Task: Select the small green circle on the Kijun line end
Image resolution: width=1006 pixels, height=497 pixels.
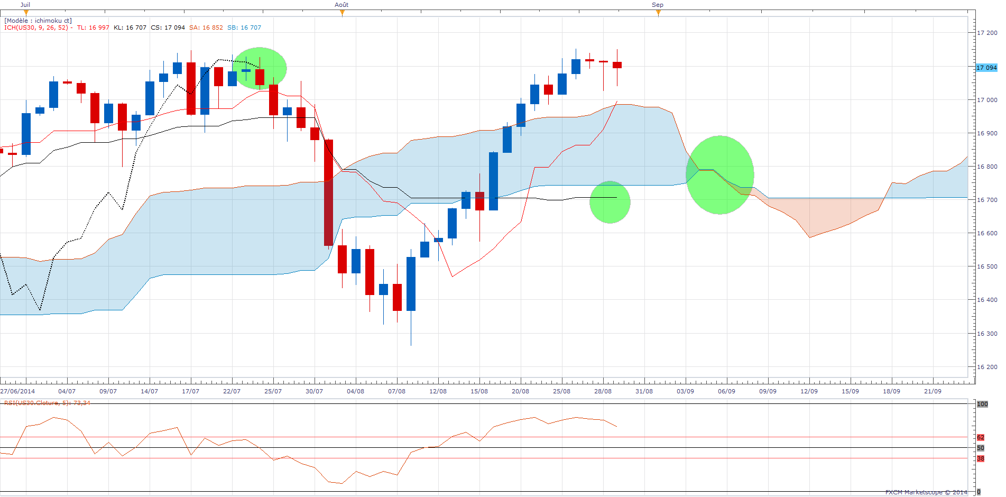Action: (x=610, y=202)
